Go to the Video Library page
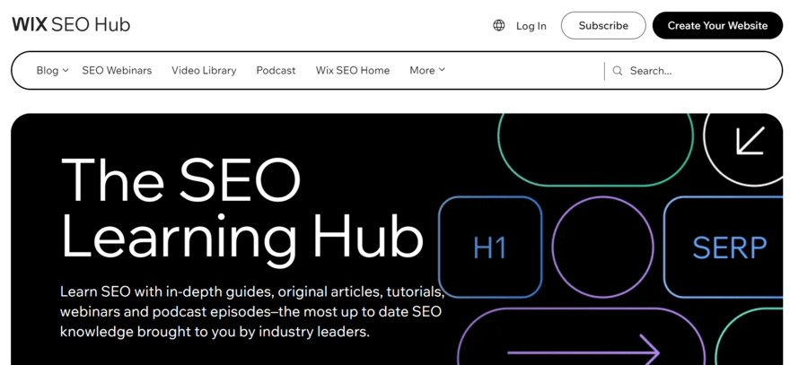The width and height of the screenshot is (790, 365). tap(204, 71)
